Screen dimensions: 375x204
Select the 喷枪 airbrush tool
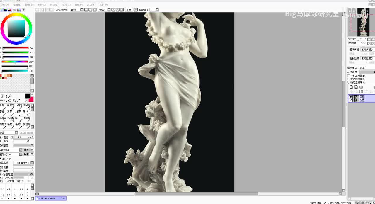pos(27,113)
